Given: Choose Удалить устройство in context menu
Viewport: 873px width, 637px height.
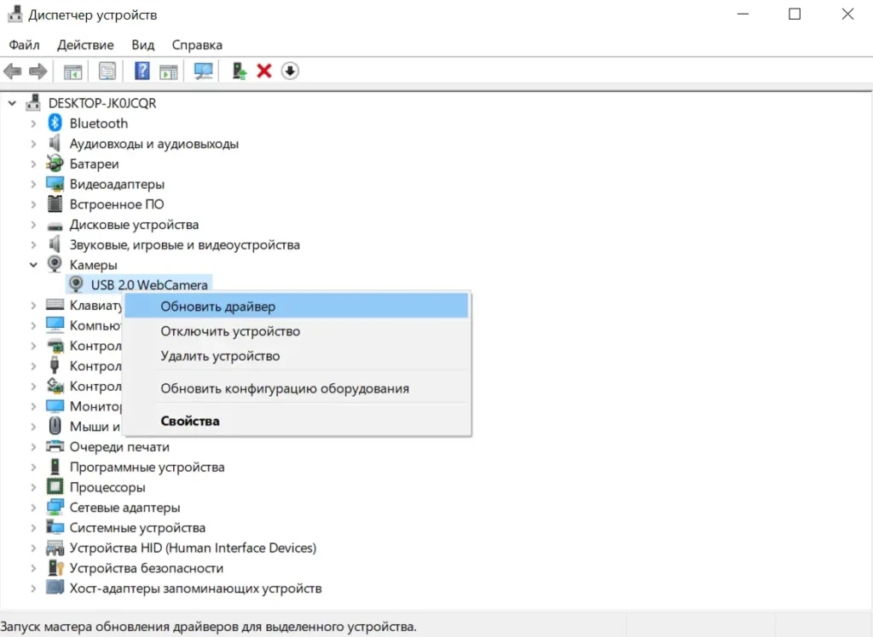Looking at the screenshot, I should [296, 356].
